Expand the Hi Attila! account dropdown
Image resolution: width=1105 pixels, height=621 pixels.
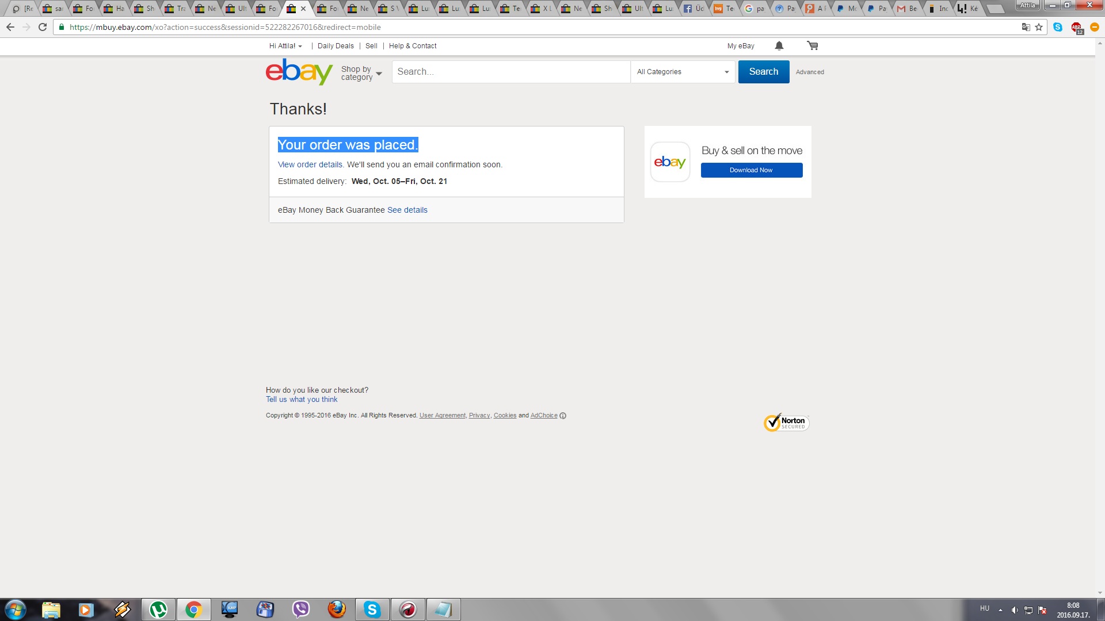coord(285,46)
